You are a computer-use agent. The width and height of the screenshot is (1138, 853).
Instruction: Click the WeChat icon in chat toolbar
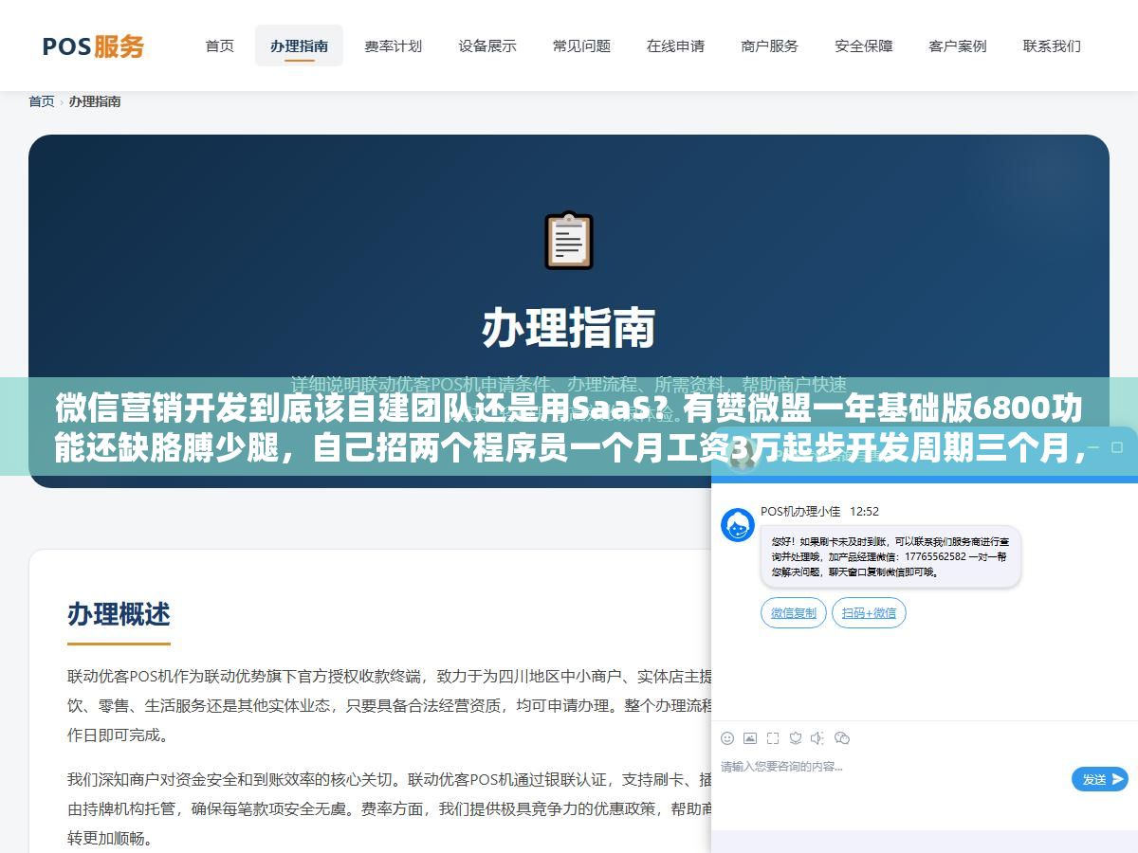[x=842, y=738]
